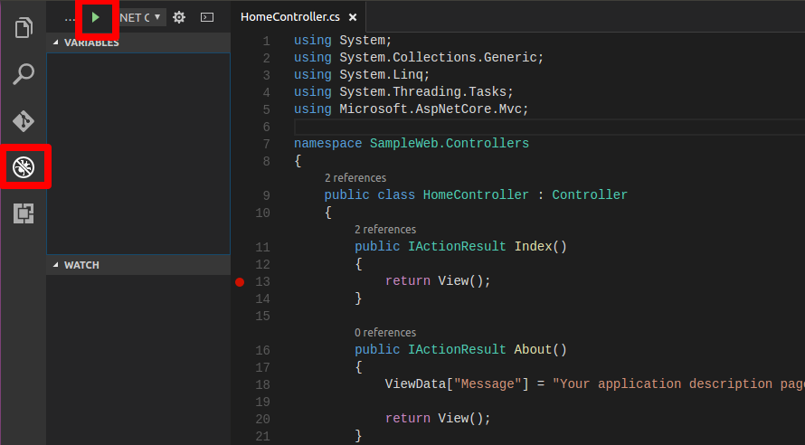Click the text "Index()" in the editor
This screenshot has height=445, width=805.
tap(541, 247)
